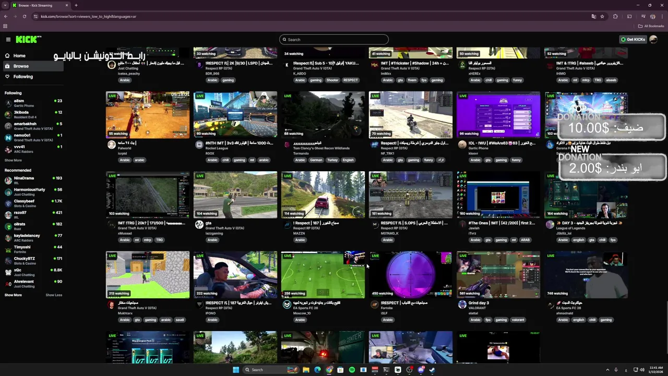Viewport: 668px width, 376px height.
Task: Click xQc avatar in Recommended
Action: click(x=8, y=272)
